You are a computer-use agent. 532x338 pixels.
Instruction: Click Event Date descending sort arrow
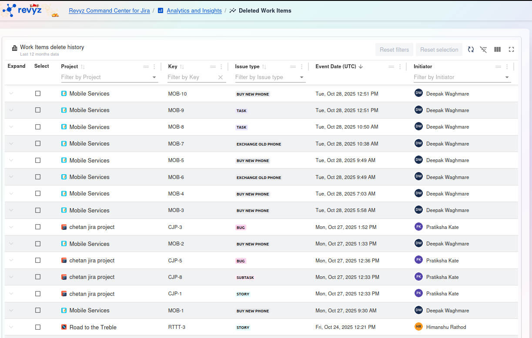click(x=361, y=67)
